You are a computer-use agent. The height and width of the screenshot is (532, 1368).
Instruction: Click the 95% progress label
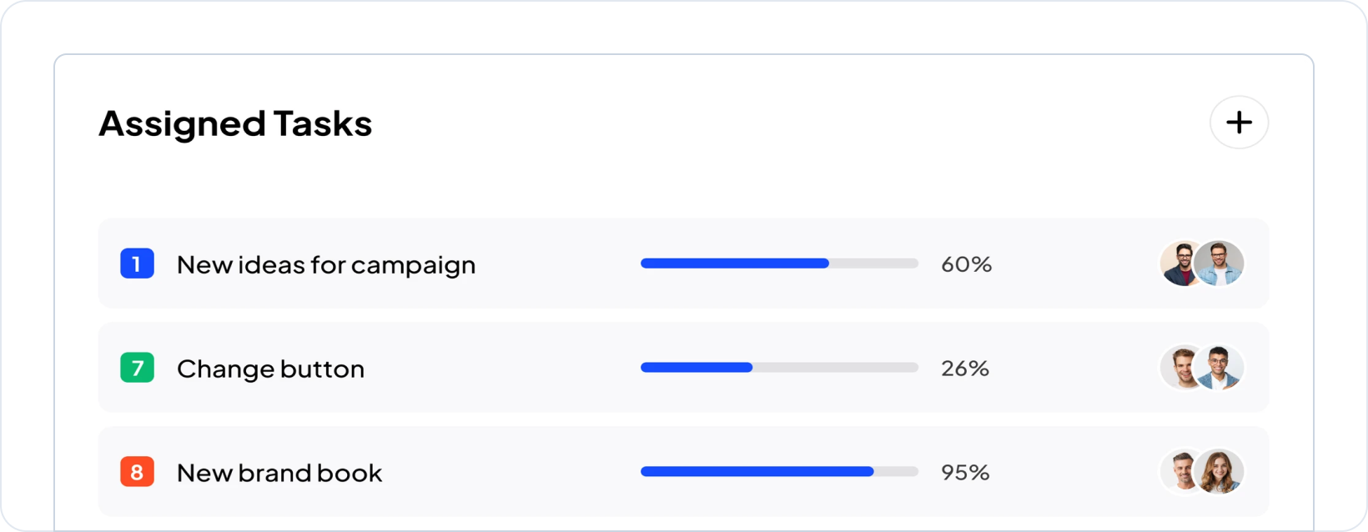(965, 473)
